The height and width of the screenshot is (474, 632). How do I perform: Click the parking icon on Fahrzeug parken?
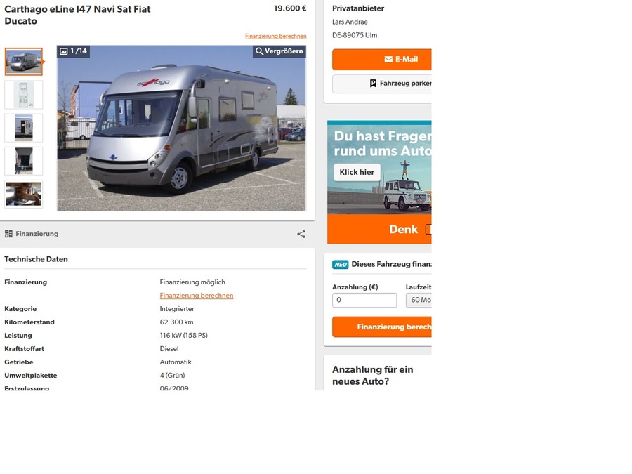point(374,84)
